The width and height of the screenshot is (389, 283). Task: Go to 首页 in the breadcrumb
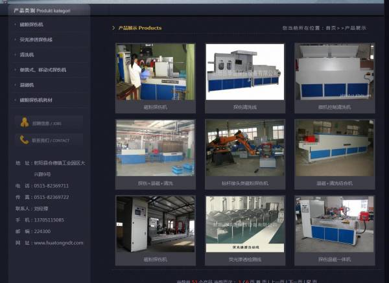coord(331,28)
